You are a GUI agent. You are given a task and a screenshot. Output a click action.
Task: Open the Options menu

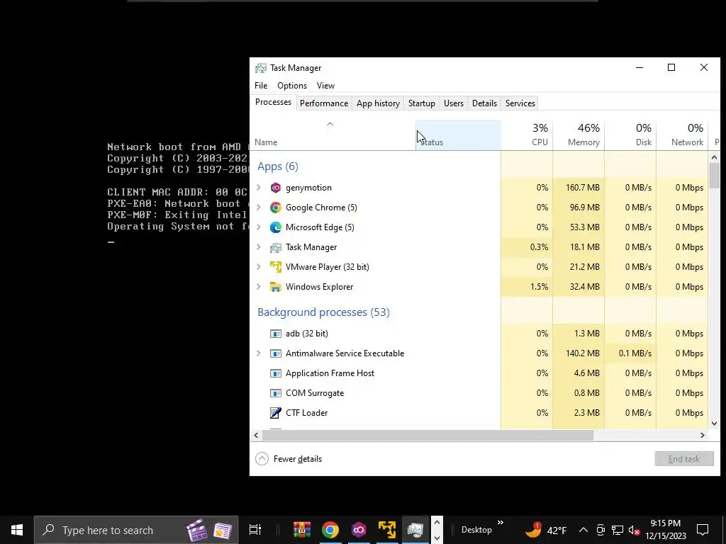click(291, 86)
